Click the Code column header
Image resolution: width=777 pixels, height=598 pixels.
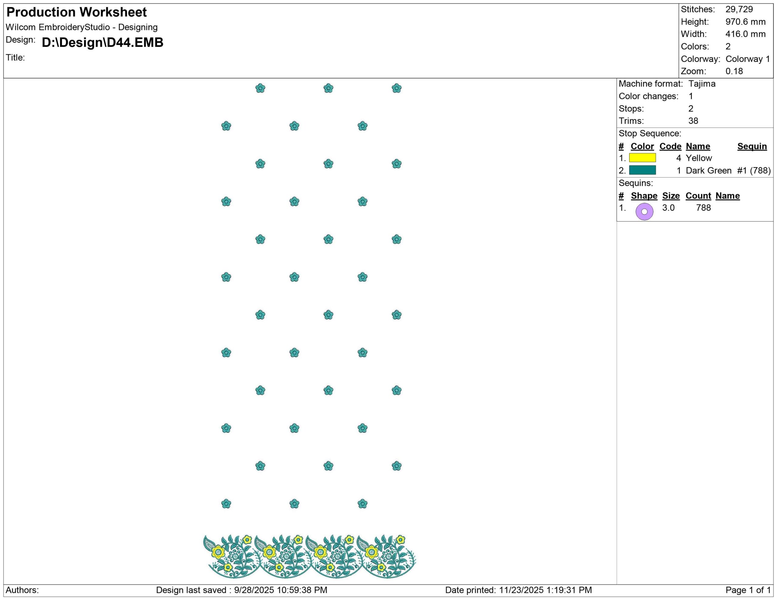tap(670, 146)
